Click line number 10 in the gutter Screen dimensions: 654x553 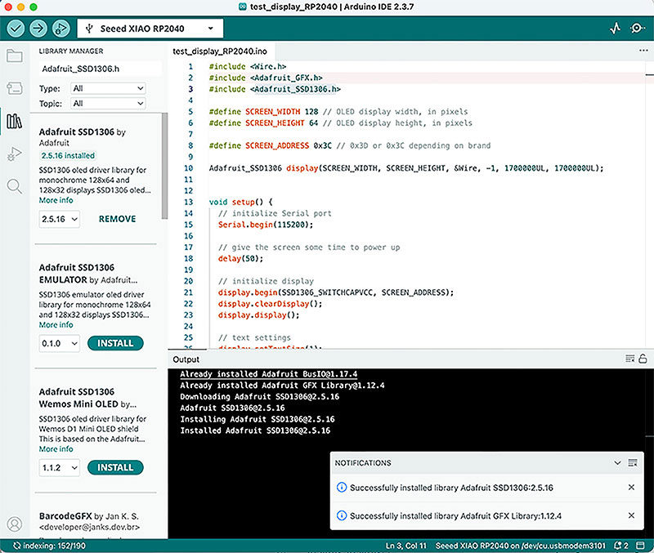pyautogui.click(x=189, y=168)
